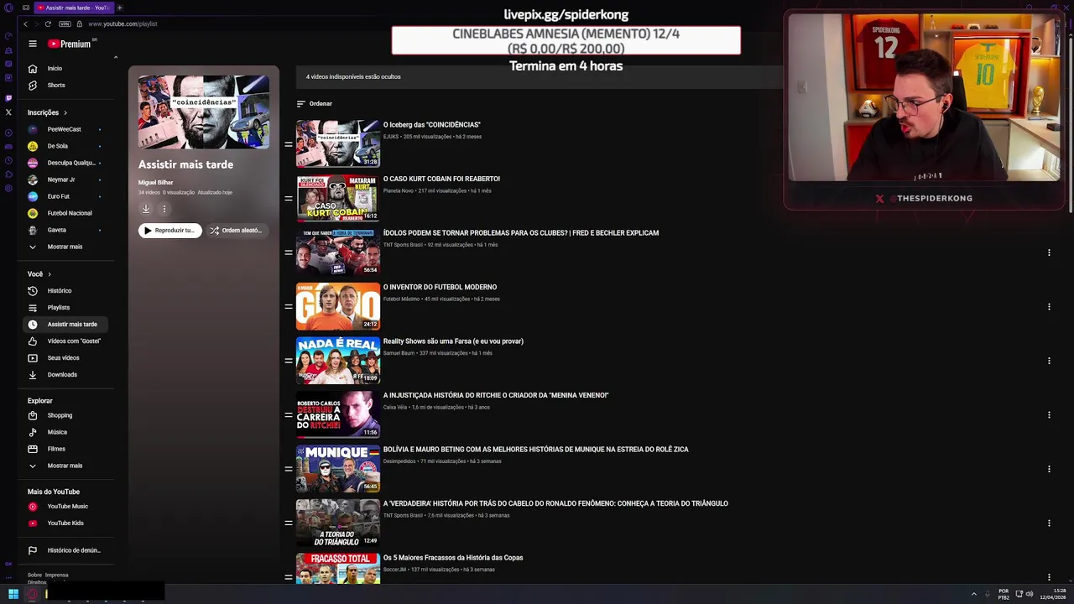1074x604 pixels.
Task: Open Vídeos com "Gostei" item
Action: (67, 341)
